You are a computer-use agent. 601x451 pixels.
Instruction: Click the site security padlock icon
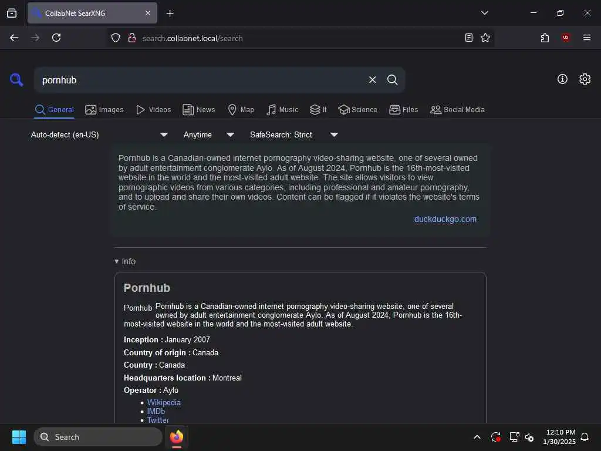(x=132, y=38)
